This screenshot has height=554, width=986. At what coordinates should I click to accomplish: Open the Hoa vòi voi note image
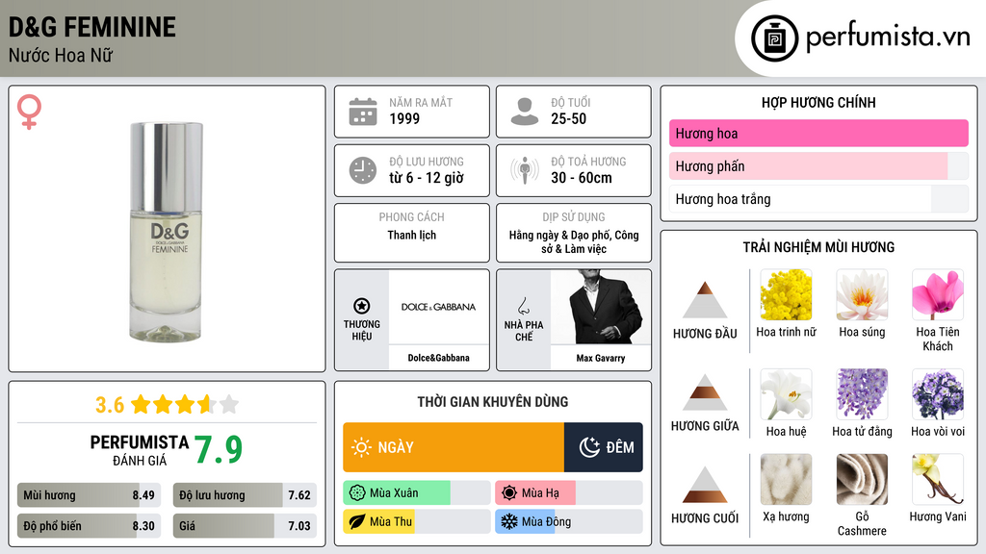point(938,394)
